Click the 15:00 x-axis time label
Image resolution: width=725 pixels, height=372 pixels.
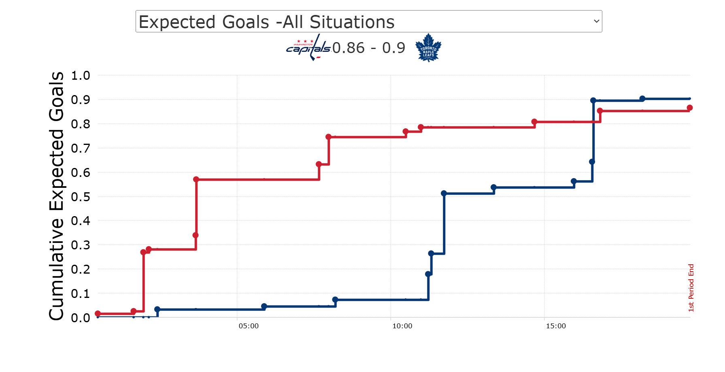[x=556, y=326]
